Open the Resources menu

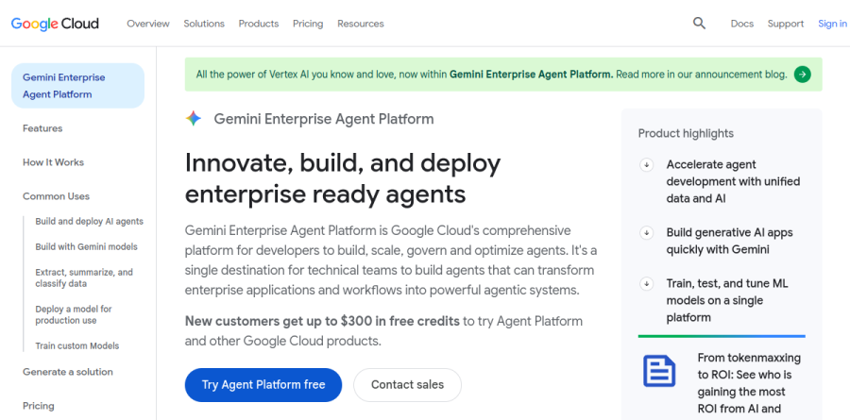(x=361, y=24)
